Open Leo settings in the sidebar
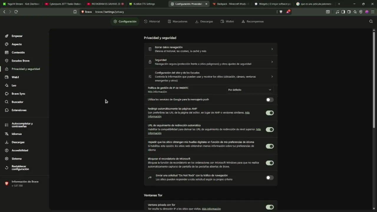This screenshot has width=377, height=212. (14, 85)
